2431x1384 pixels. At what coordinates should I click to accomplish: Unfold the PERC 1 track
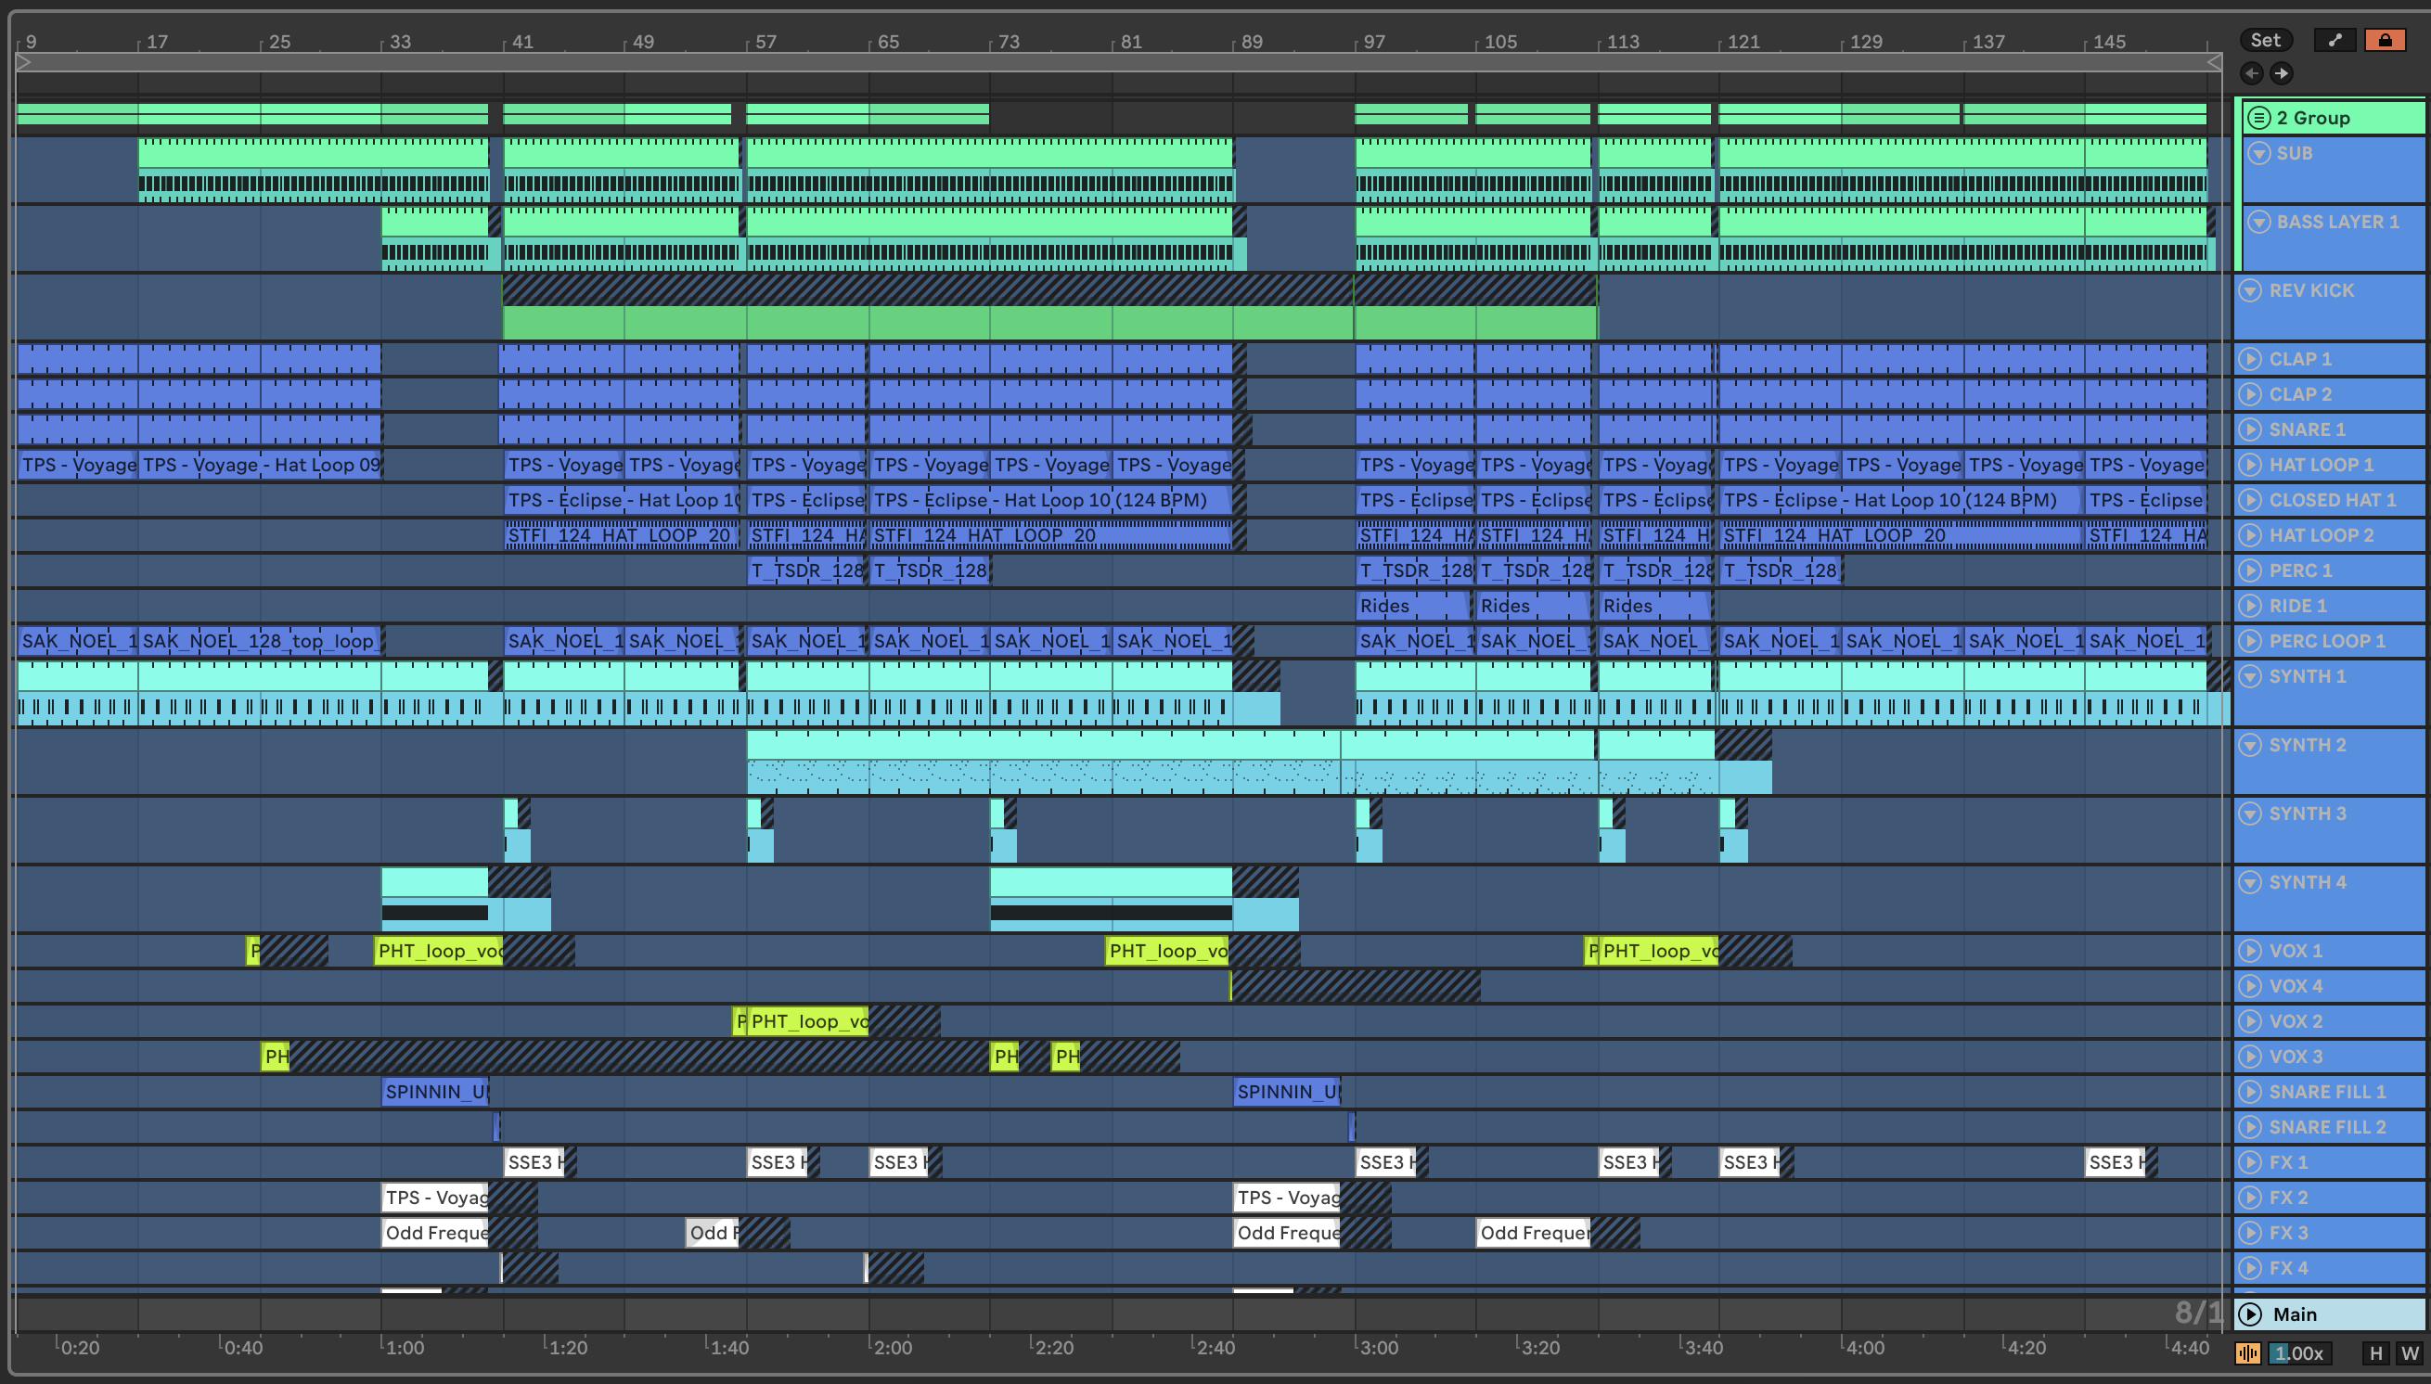pyautogui.click(x=2249, y=570)
